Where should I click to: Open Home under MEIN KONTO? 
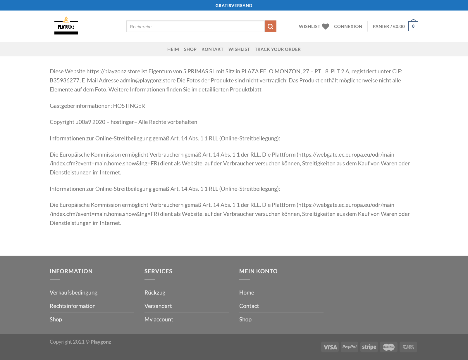[247, 292]
